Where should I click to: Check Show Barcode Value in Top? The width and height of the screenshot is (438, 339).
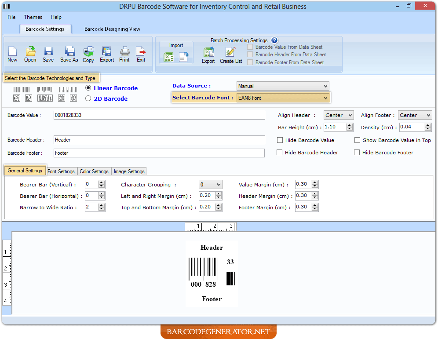point(357,140)
